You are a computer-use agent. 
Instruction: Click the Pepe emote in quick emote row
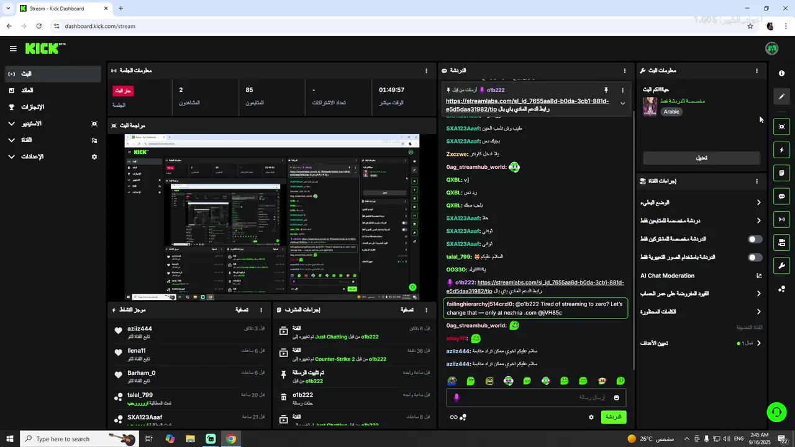pos(452,381)
